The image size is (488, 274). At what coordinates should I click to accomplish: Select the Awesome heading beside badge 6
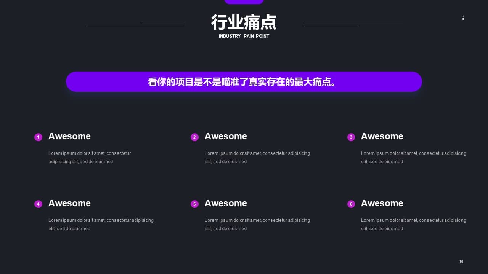[382, 203]
